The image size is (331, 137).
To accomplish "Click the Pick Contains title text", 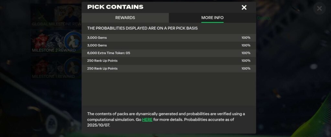I will click(115, 7).
